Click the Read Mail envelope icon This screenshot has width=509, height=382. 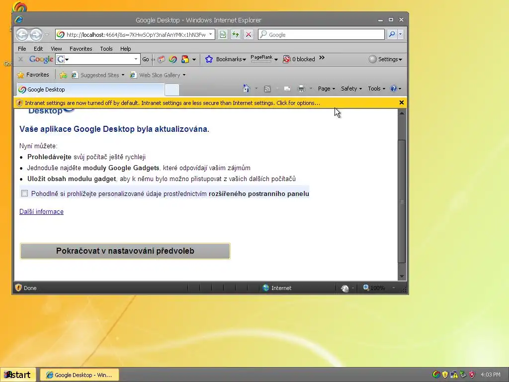coord(287,89)
